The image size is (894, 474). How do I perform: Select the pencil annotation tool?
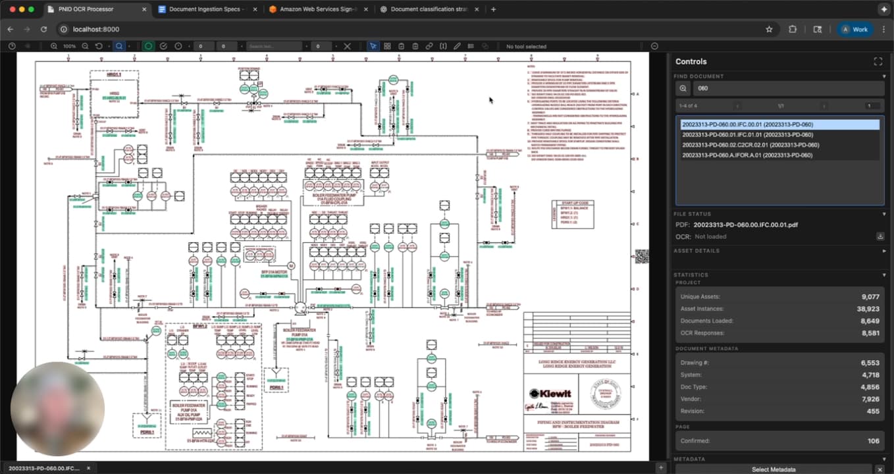(457, 46)
